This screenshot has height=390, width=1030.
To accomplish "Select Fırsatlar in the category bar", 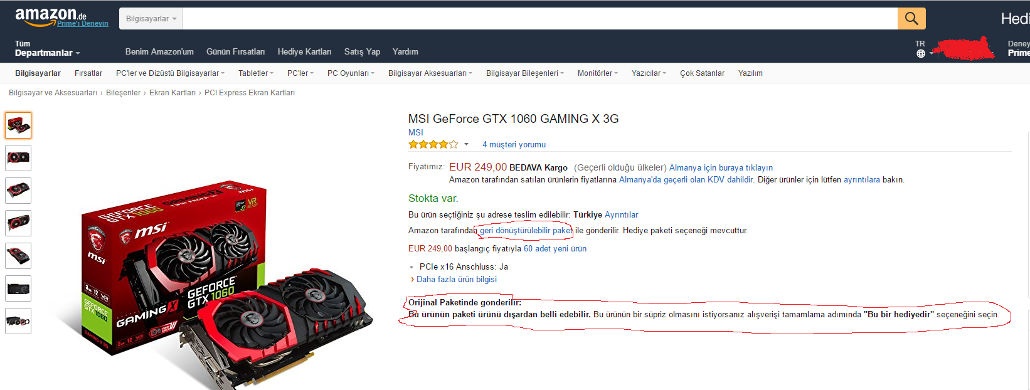I will pyautogui.click(x=88, y=73).
